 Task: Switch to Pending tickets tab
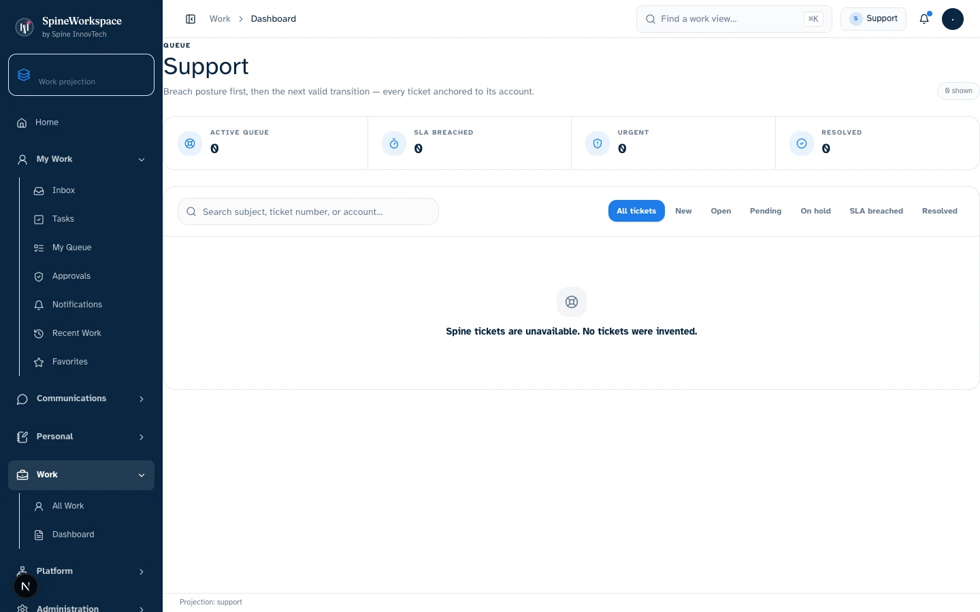click(766, 211)
